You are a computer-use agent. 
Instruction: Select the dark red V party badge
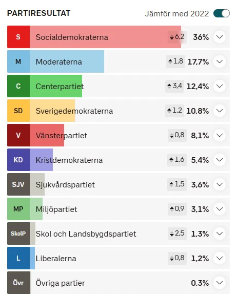point(18,135)
